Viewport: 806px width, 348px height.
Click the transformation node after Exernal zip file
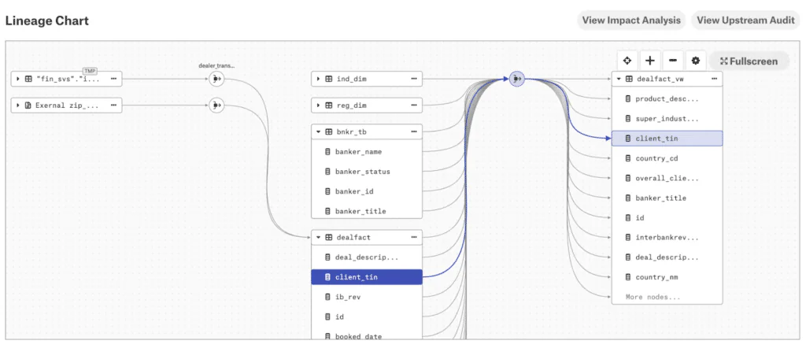pyautogui.click(x=216, y=106)
